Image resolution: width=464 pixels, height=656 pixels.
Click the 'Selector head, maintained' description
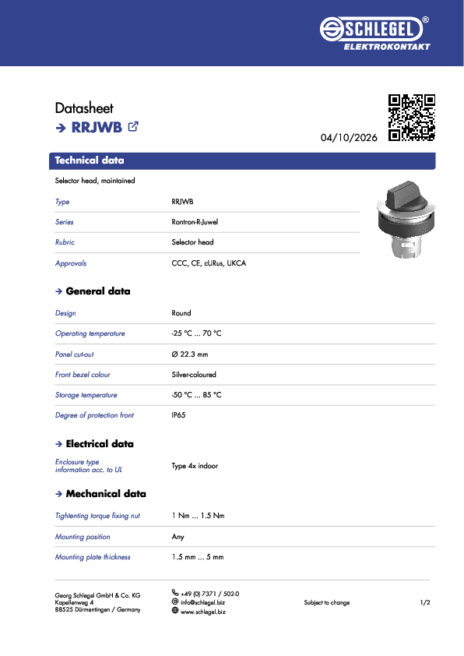(95, 181)
